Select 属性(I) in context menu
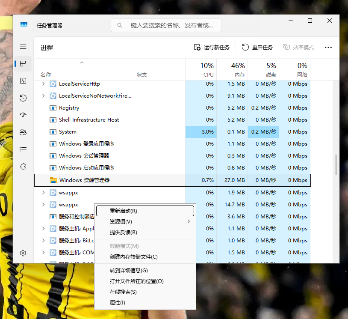 pos(145,303)
